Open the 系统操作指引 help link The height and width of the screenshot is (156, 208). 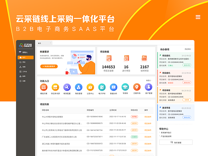click(166, 133)
